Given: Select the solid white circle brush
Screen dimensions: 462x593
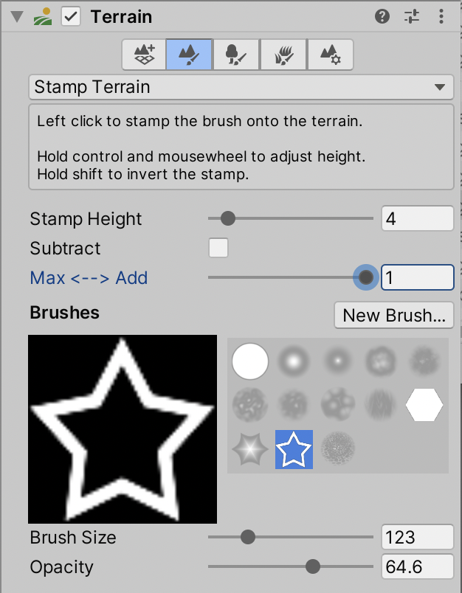Looking at the screenshot, I should [x=249, y=361].
